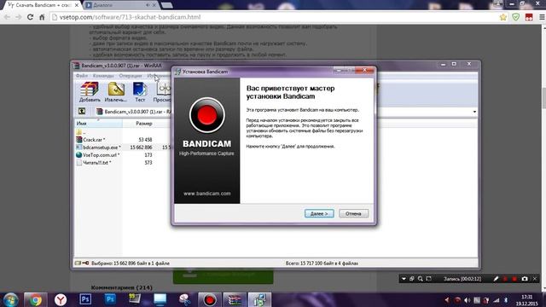Sort by Имя column header in WinRAR
This screenshot has width=546, height=307.
(x=98, y=123)
